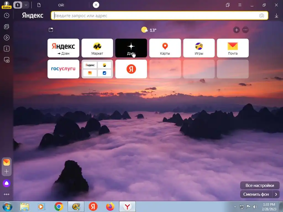The height and width of the screenshot is (212, 283).
Task: Open Mail shortcut in the sidebar
Action: [x=7, y=162]
